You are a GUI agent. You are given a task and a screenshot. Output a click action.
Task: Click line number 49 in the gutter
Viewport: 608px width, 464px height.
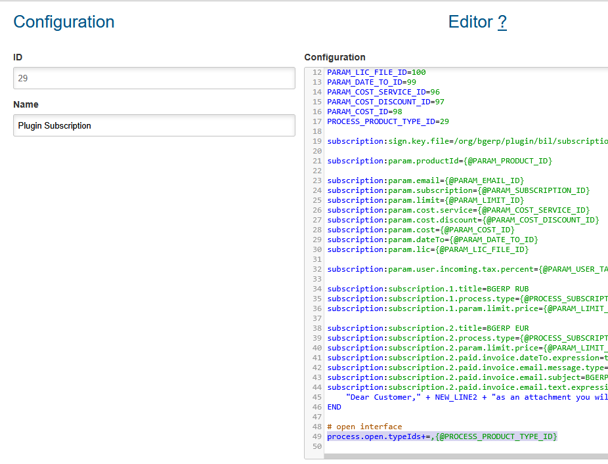[x=317, y=436]
